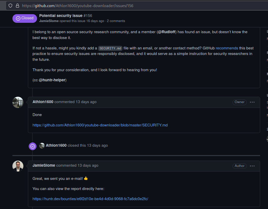The image size is (268, 209).
Task: Click the @Rudloff user mention
Action: (167, 32)
